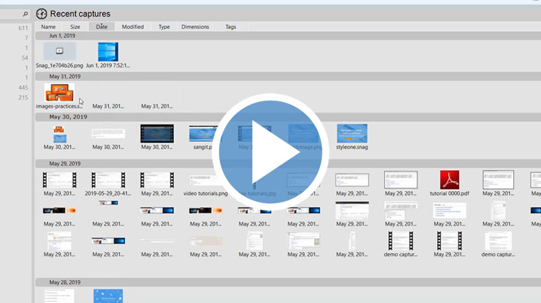
Task: Collapse the May 31, 2019 group
Action: point(65,76)
